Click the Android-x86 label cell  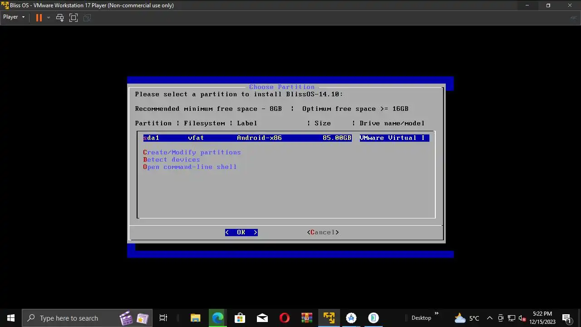259,138
